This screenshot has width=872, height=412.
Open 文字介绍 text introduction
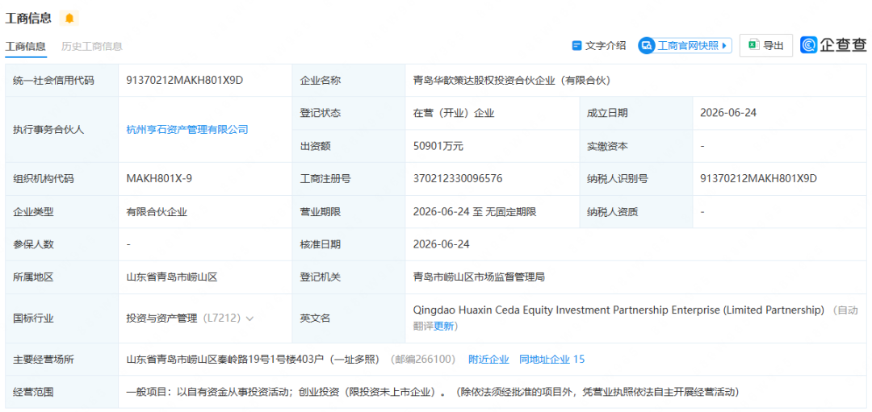(599, 45)
